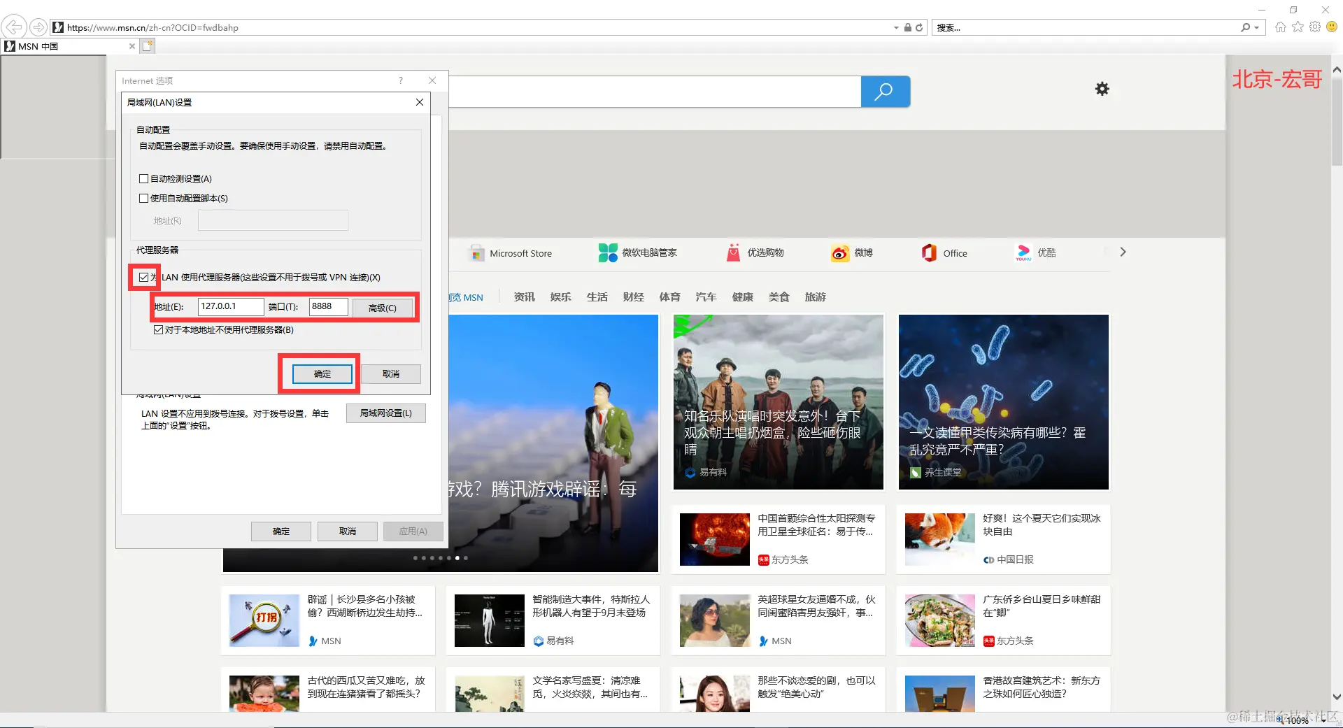Focus the proxy 端口(T) field with 8888

pyautogui.click(x=329, y=306)
